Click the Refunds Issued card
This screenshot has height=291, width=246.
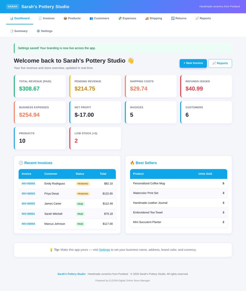(206, 86)
